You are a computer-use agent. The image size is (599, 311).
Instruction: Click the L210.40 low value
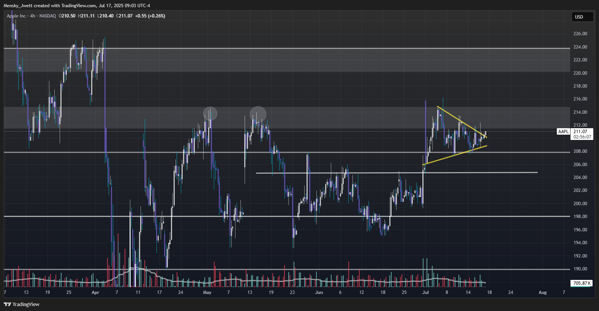pos(105,16)
